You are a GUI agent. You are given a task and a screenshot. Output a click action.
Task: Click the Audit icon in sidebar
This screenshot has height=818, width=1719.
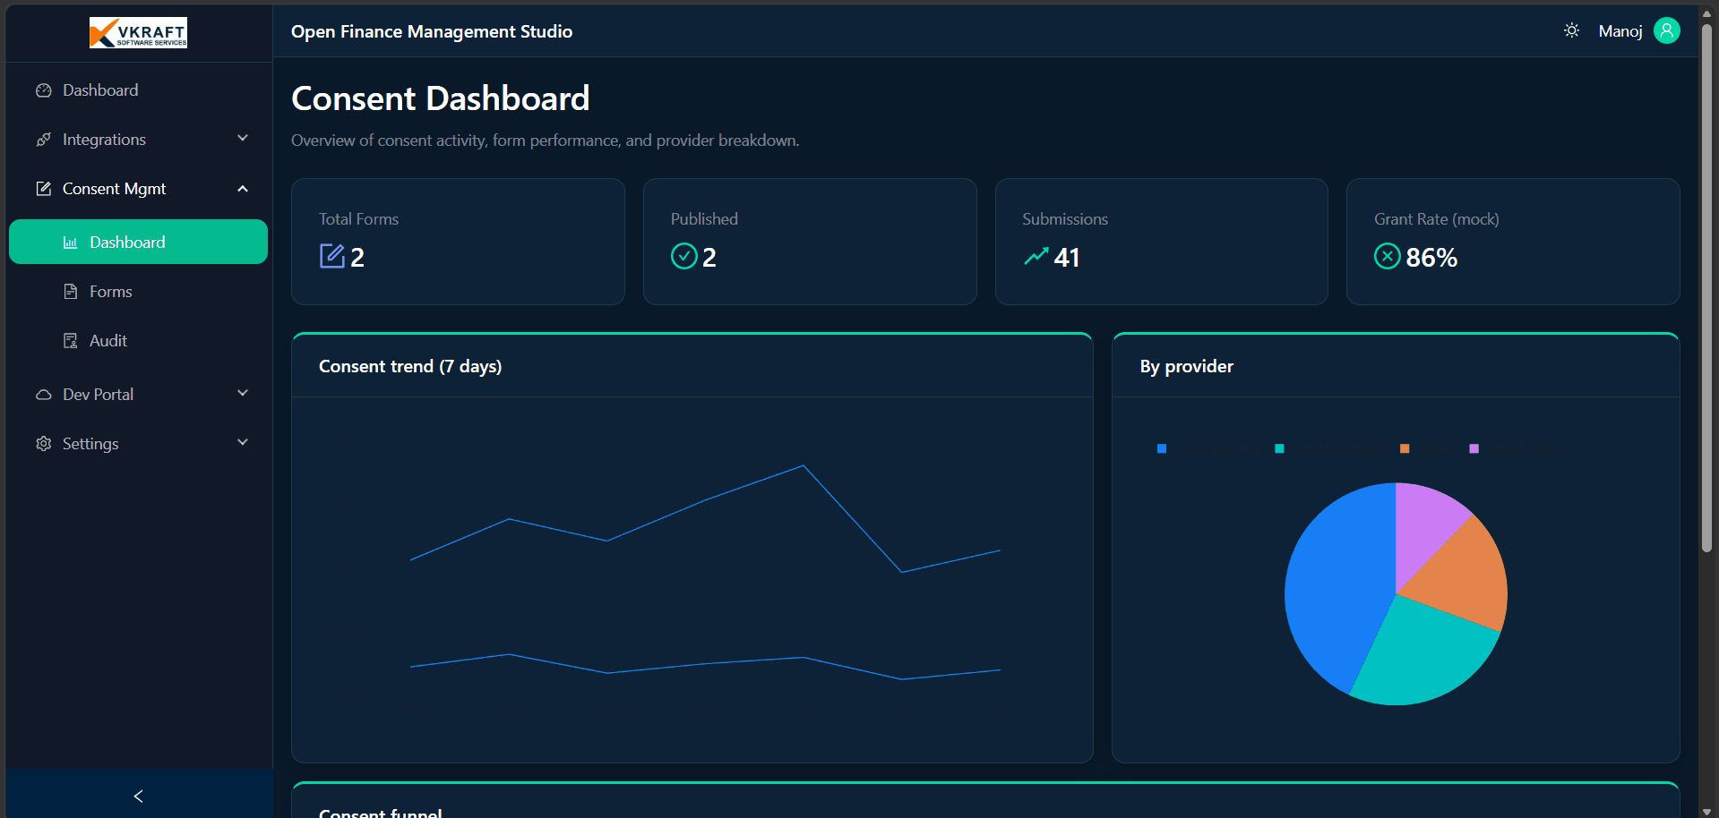[x=70, y=341]
